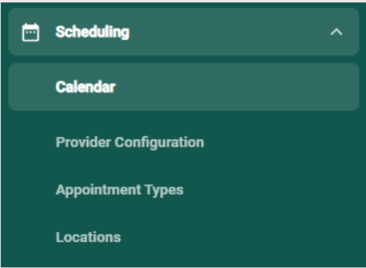
Task: Choose Appointment Types under Scheduling
Action: tap(119, 190)
